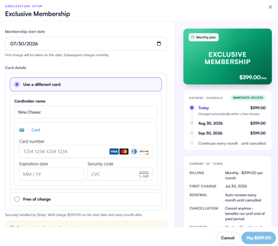Click the blue card icon beside Card tab
The image size is (278, 246).
click(22, 130)
